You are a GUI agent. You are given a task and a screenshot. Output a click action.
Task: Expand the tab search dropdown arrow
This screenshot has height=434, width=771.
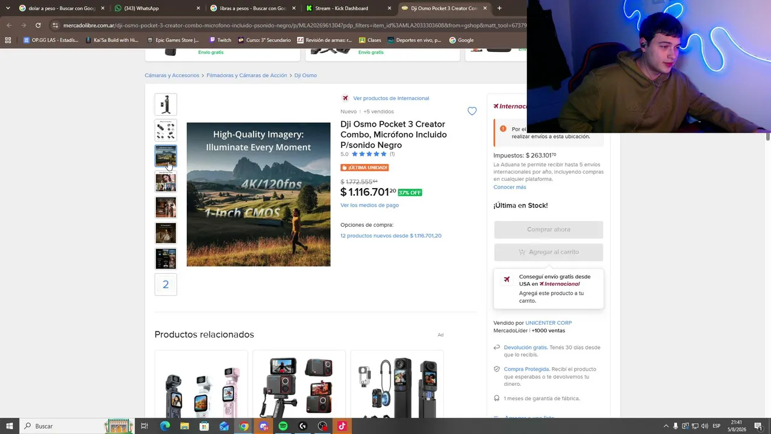[x=8, y=8]
